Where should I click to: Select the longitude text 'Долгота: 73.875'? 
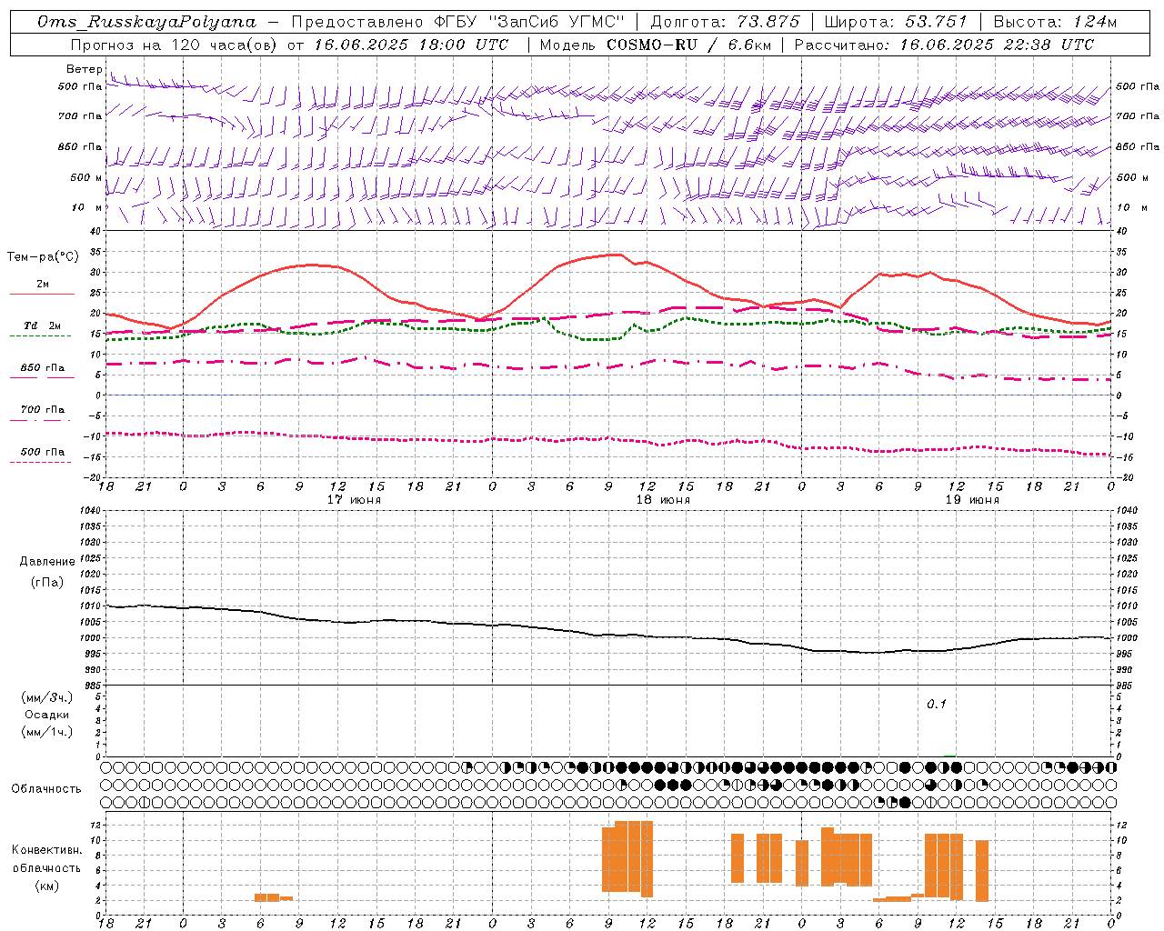(725, 22)
